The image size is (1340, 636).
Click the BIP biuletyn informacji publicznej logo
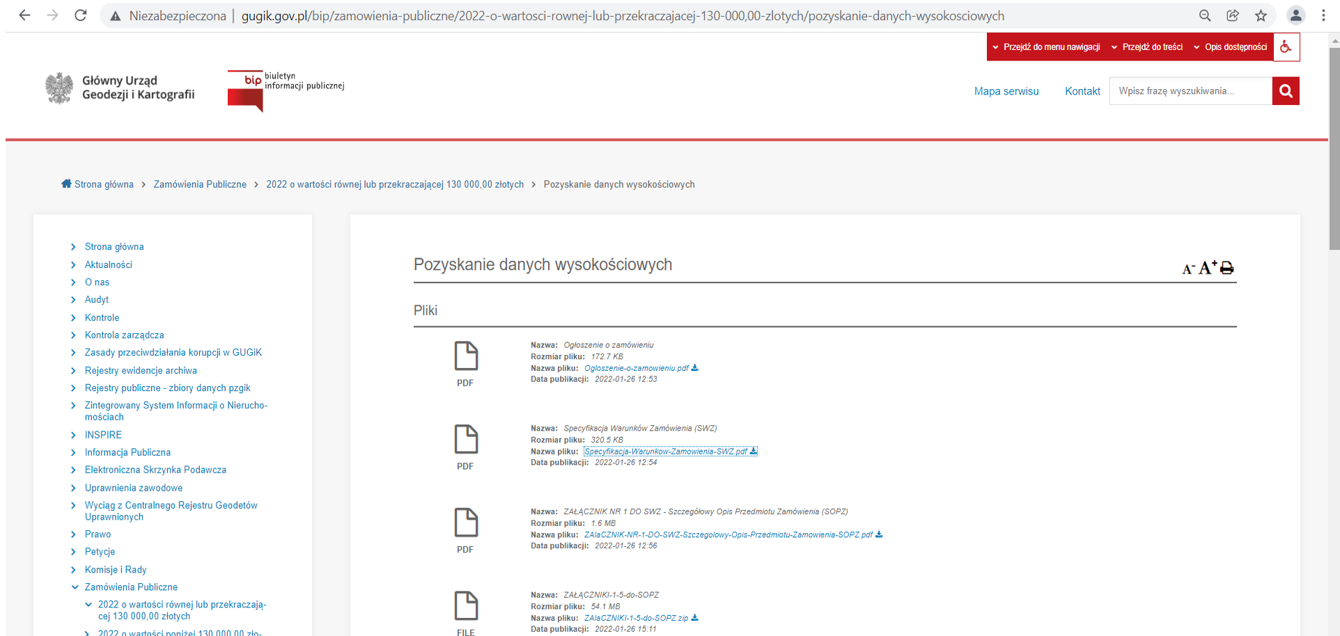click(286, 90)
